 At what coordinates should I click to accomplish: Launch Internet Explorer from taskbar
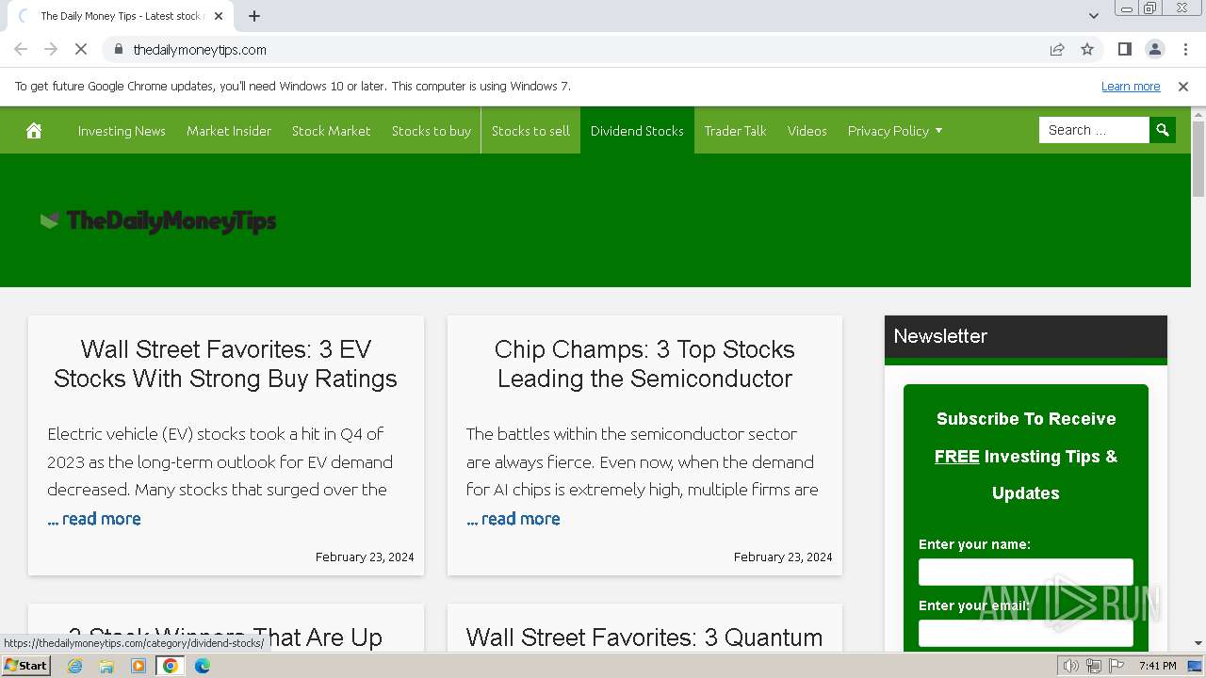75,666
